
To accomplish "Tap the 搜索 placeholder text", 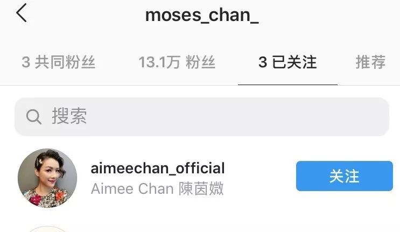I will (69, 116).
